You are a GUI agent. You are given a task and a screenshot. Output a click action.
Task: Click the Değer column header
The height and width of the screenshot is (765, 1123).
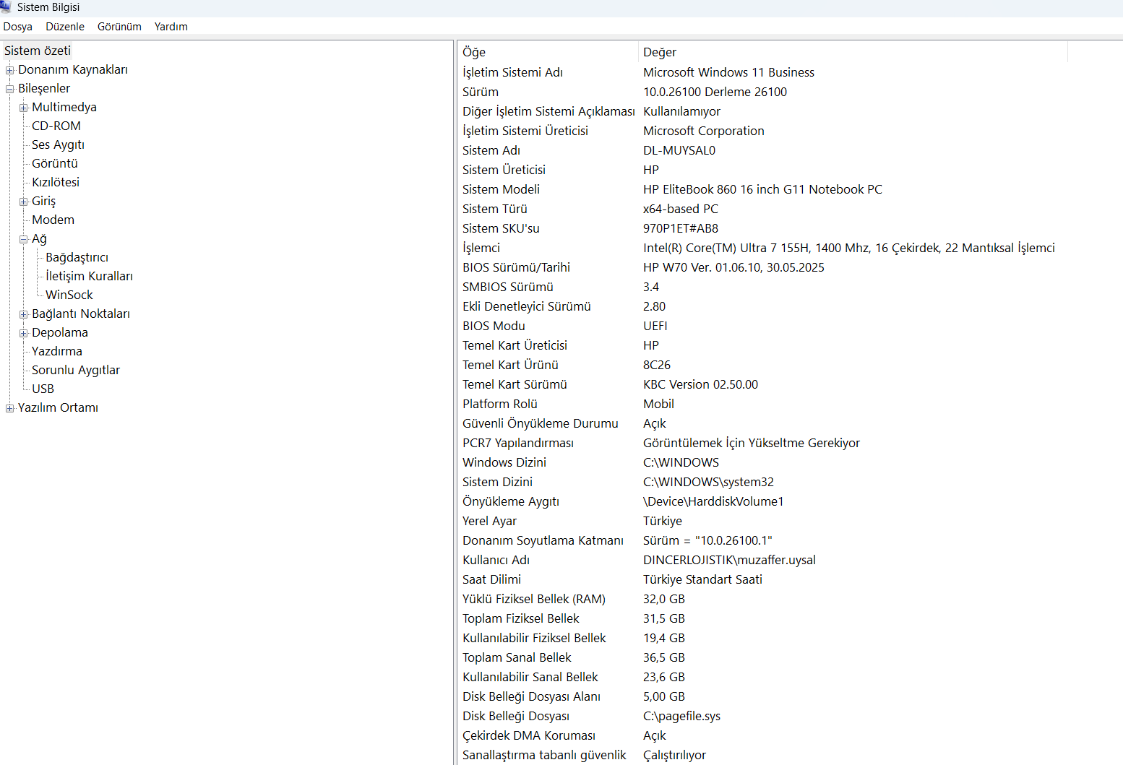click(853, 52)
